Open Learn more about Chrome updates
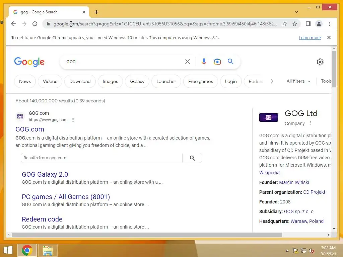Viewport: 343px width, 257px height. point(310,37)
